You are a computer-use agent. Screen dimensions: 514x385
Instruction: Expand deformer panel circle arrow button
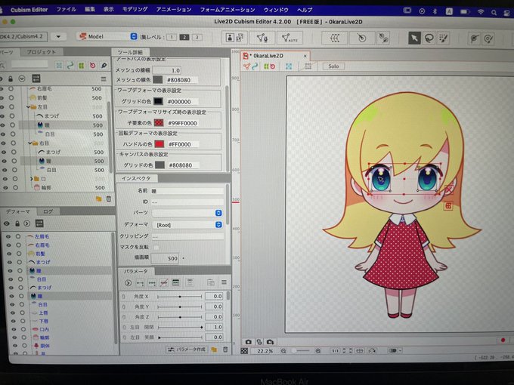(27, 223)
